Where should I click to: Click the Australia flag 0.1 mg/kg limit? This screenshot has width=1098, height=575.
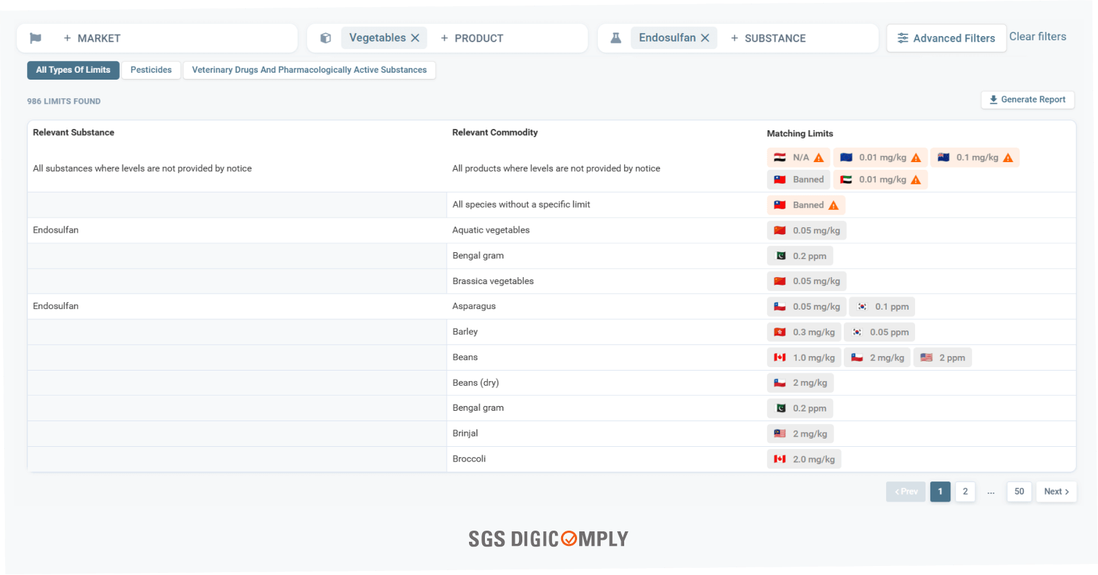pyautogui.click(x=975, y=158)
